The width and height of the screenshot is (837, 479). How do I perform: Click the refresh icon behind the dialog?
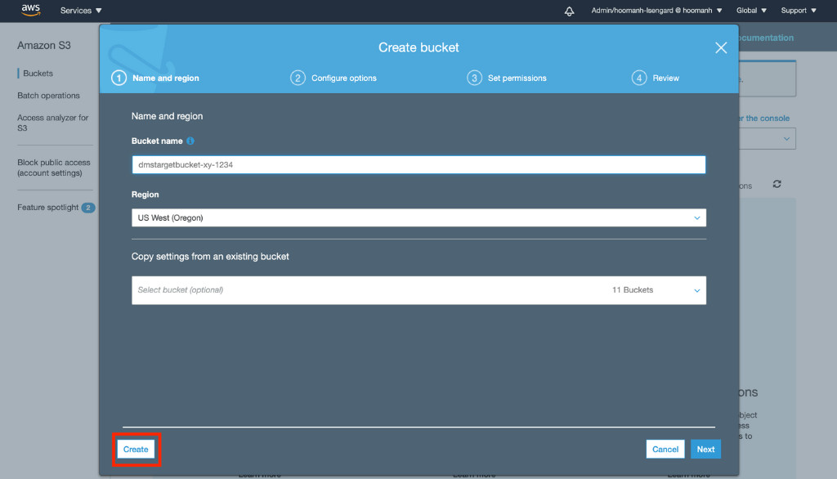[777, 185]
